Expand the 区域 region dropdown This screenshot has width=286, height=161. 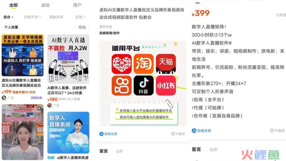[x=80, y=17]
